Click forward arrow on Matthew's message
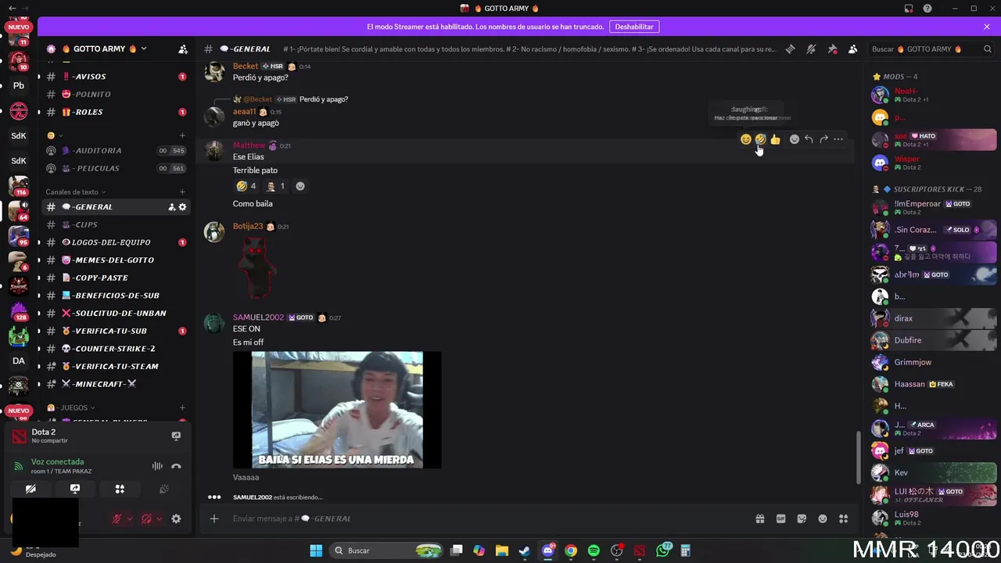The width and height of the screenshot is (1001, 563). click(x=823, y=139)
